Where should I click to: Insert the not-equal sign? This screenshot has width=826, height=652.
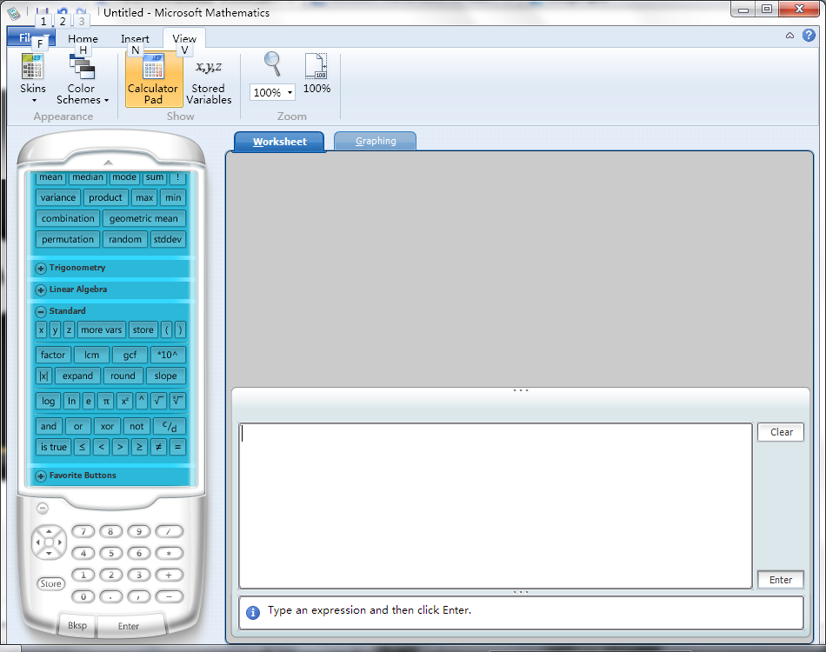[x=158, y=447]
